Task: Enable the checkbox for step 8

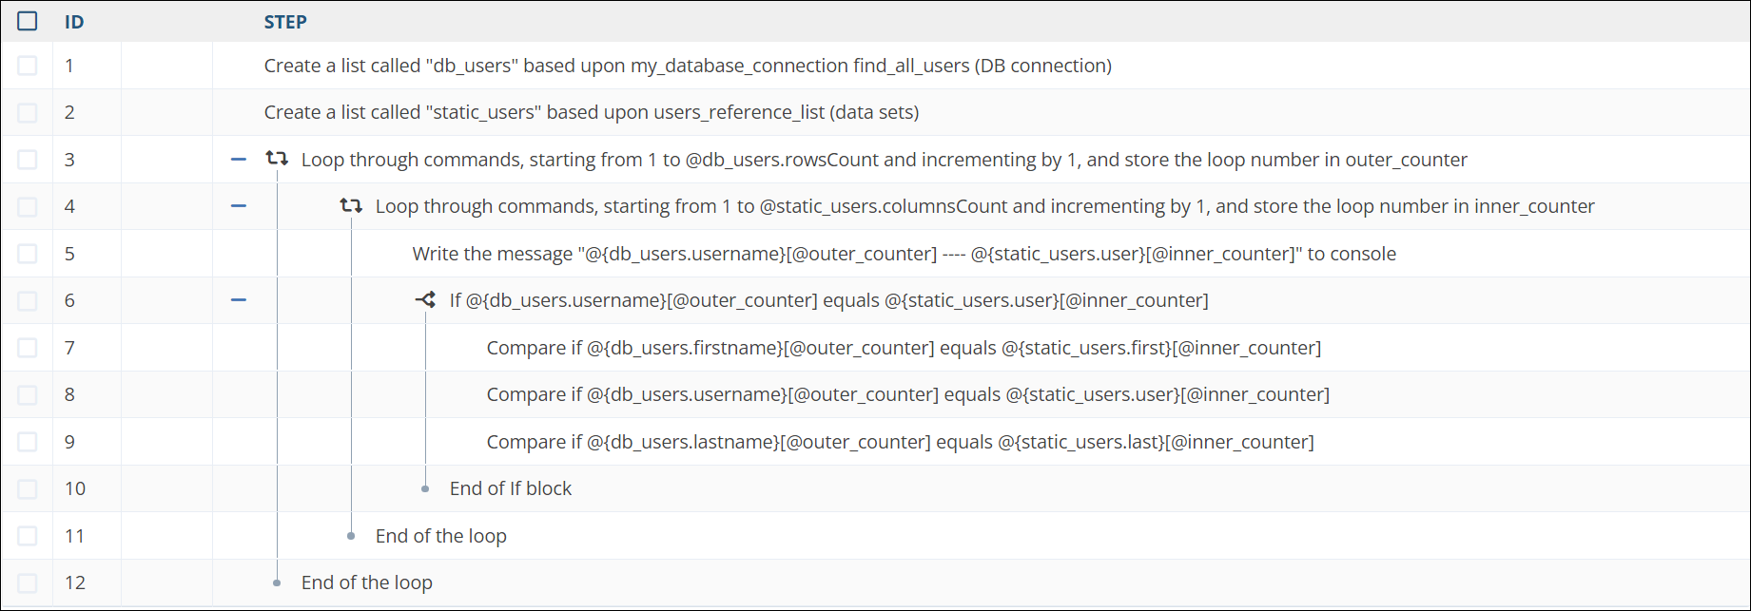Action: tap(28, 394)
